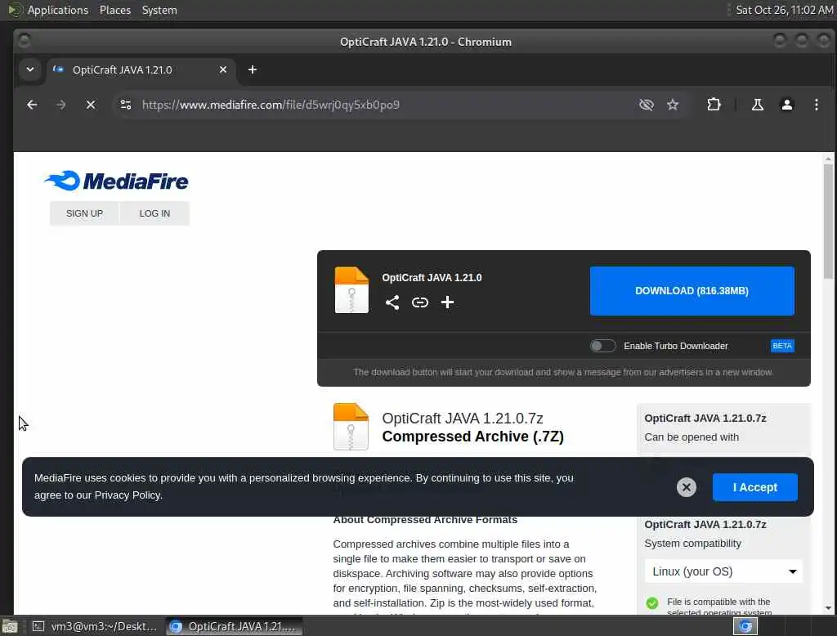Image resolution: width=837 pixels, height=636 pixels.
Task: Click the orange archive file icon in the download box
Action: [x=351, y=290]
